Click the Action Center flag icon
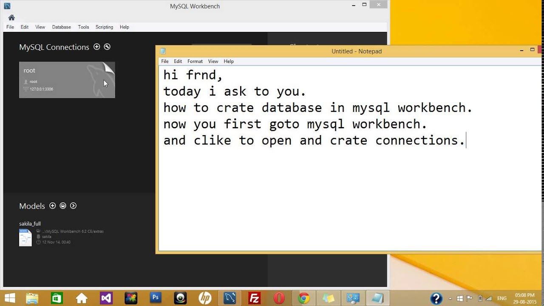 [470, 298]
